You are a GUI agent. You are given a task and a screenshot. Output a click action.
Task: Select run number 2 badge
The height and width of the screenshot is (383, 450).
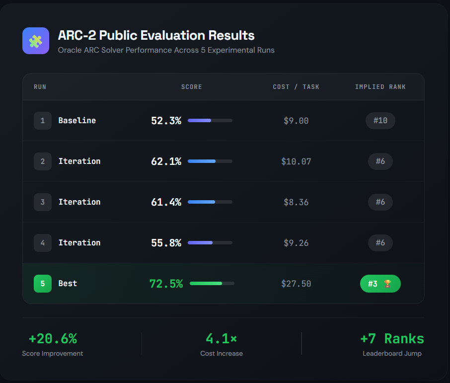[43, 161]
